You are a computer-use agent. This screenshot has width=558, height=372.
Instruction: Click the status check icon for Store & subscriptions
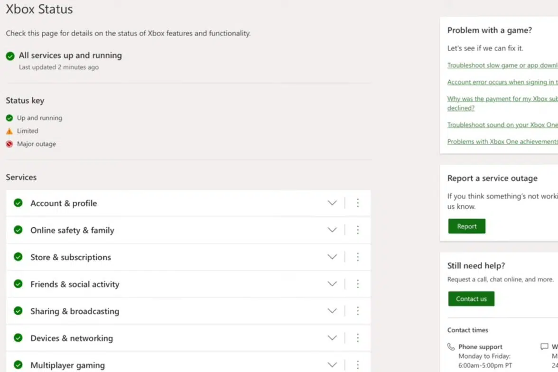[18, 257]
